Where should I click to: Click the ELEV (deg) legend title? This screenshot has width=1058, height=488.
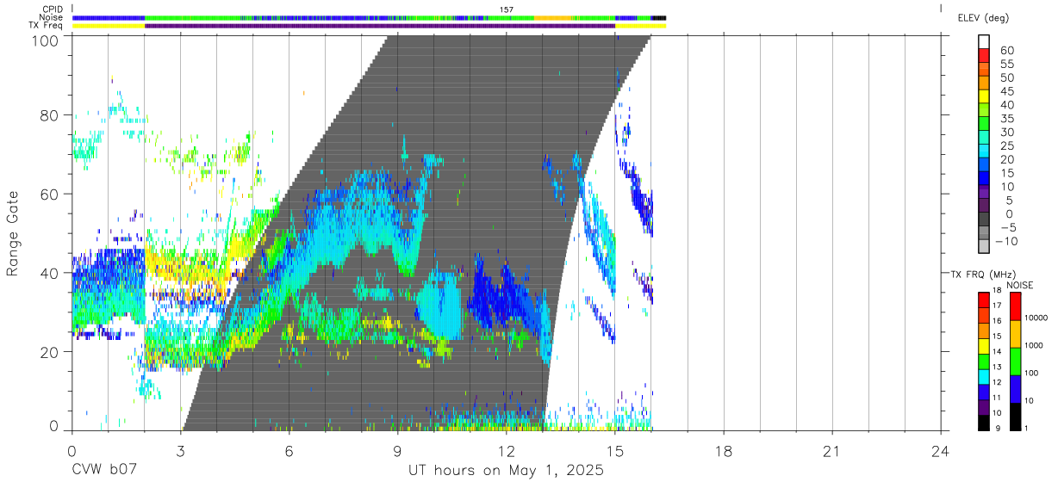[x=983, y=18]
